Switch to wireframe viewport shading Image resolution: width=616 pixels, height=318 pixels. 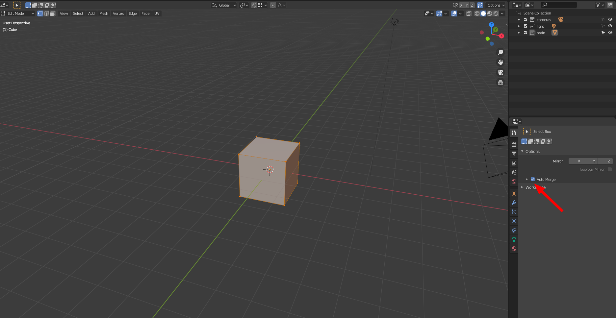coord(477,13)
